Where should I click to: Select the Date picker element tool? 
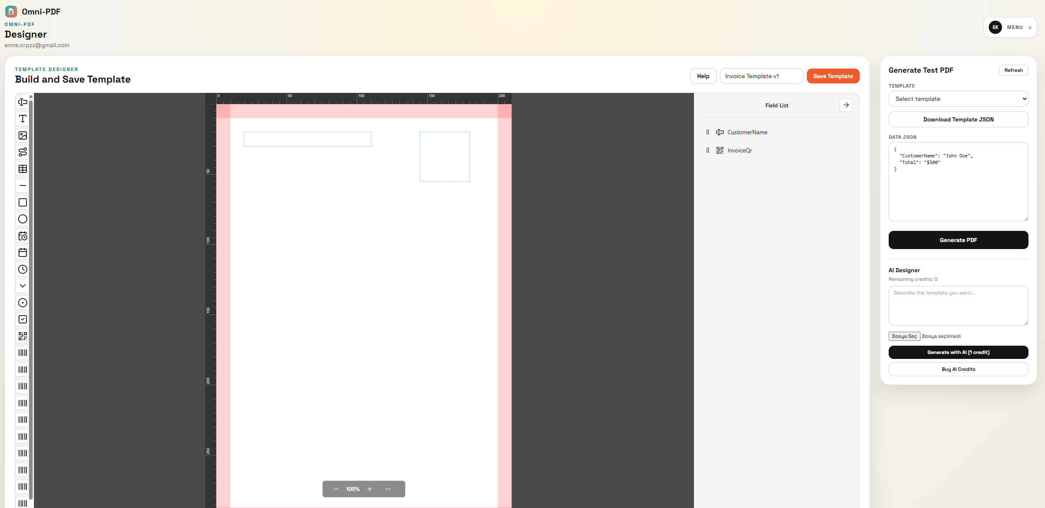(x=22, y=252)
